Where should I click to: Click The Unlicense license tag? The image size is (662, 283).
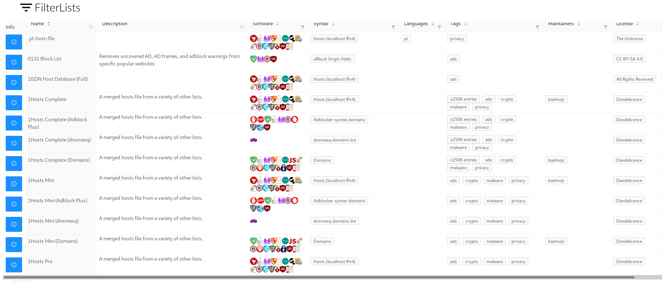[630, 39]
